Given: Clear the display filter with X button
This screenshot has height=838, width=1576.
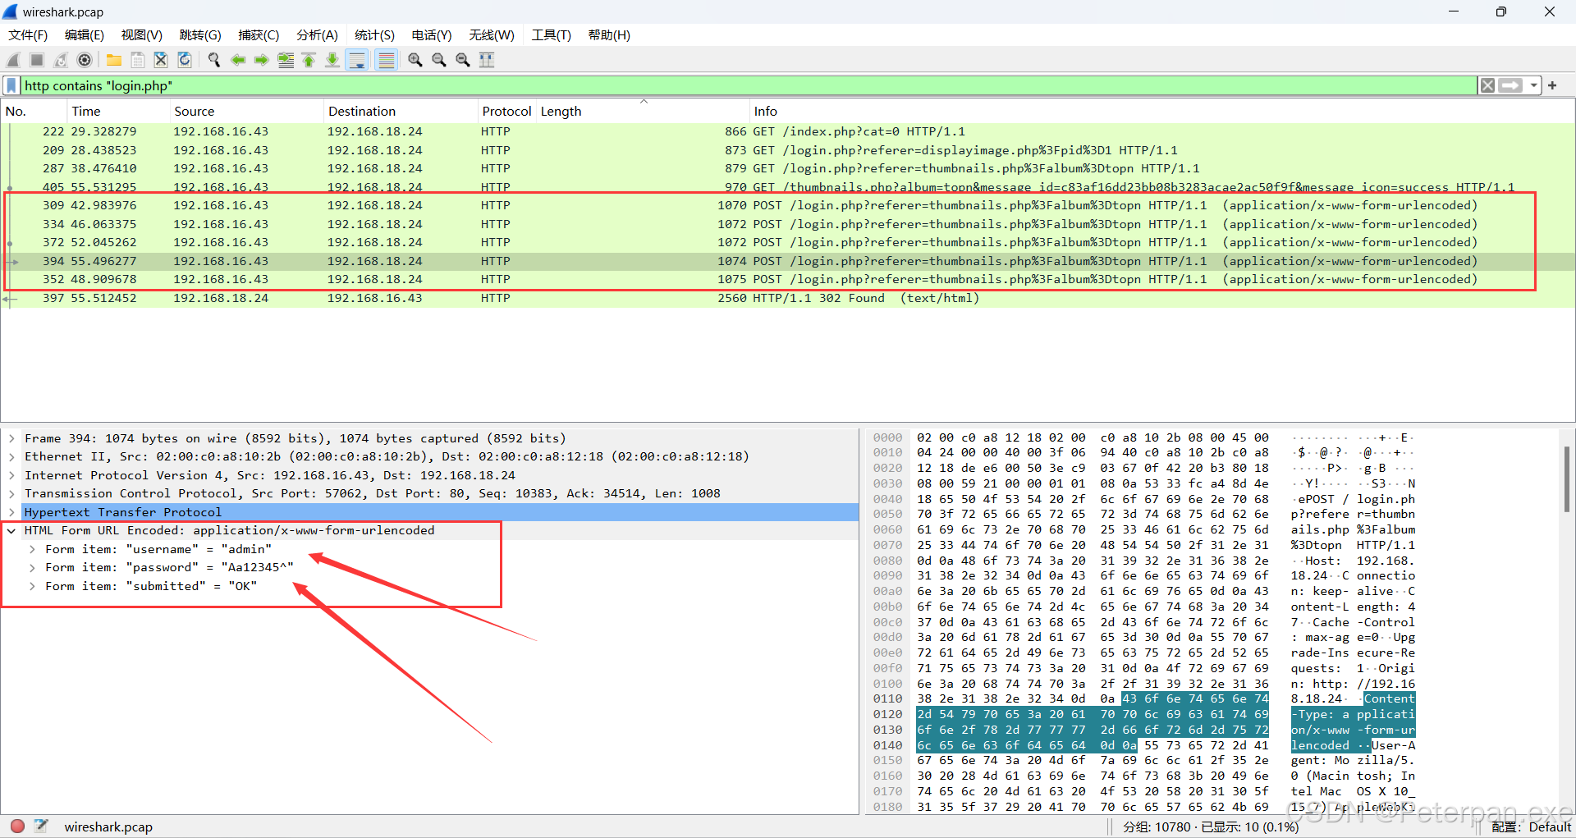Looking at the screenshot, I should pos(1487,85).
